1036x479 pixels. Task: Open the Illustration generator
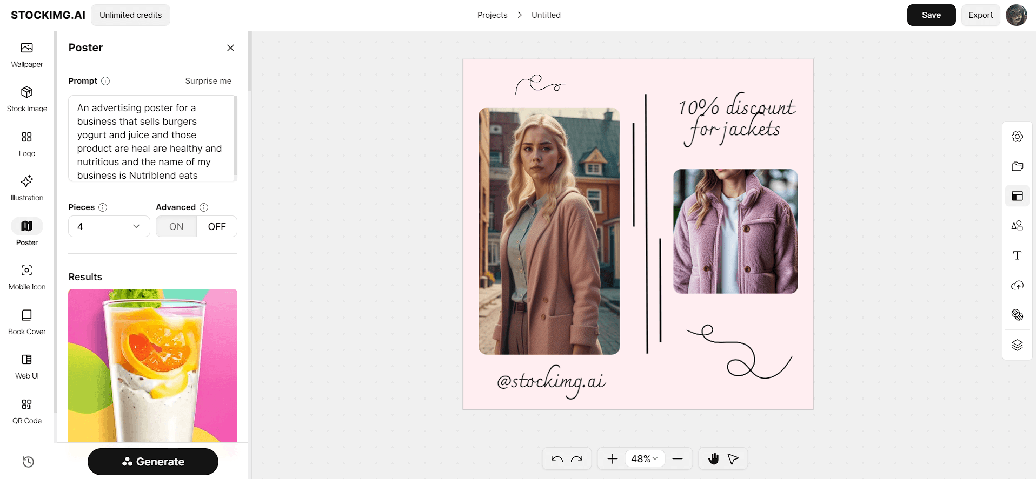click(27, 188)
